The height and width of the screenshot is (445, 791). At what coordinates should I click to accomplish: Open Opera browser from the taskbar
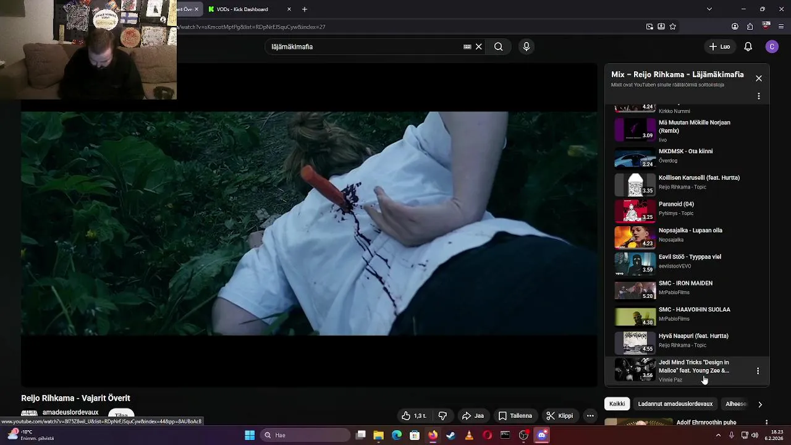487,435
